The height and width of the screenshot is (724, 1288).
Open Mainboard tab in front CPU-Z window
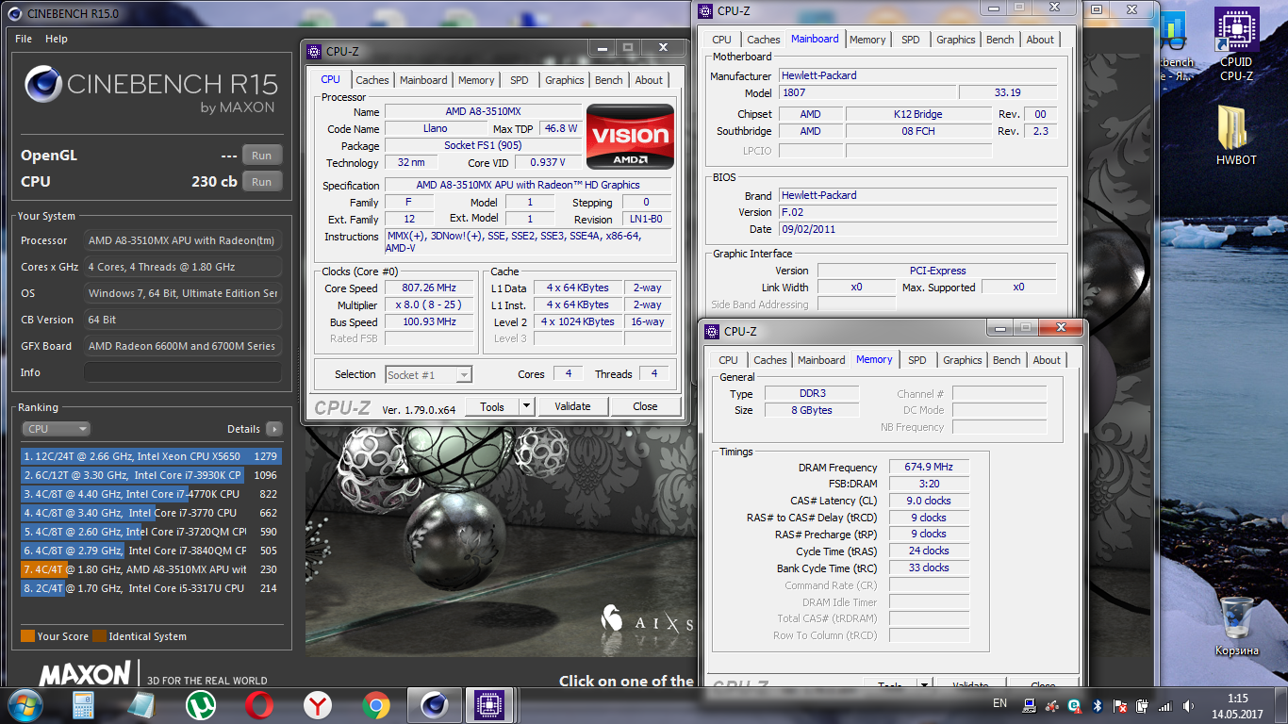point(423,80)
